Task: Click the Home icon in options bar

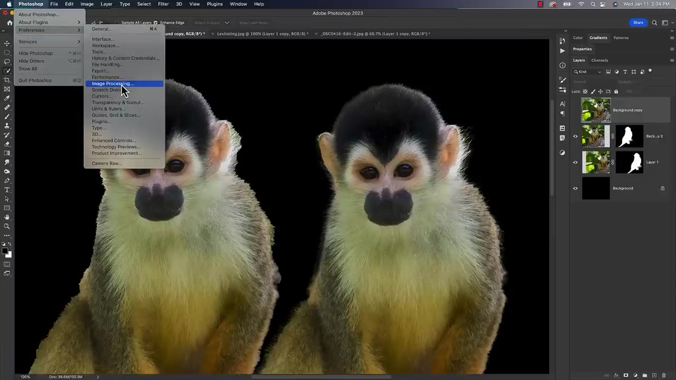Action: (10, 23)
